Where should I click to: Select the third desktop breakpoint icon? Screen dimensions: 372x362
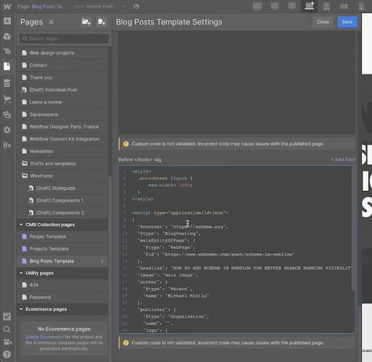pyautogui.click(x=292, y=6)
